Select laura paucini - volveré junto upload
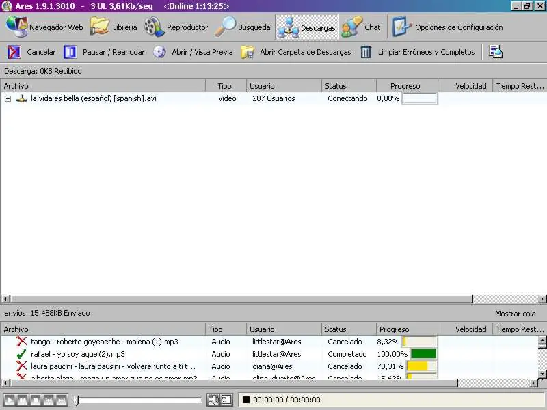The width and height of the screenshot is (547, 410). point(113,366)
